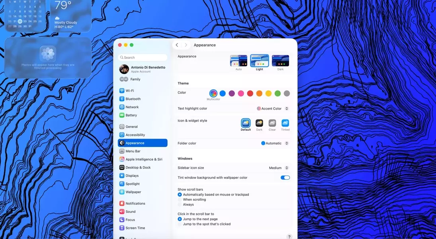Click the help question mark button
This screenshot has width=436, height=239.
pyautogui.click(x=289, y=237)
